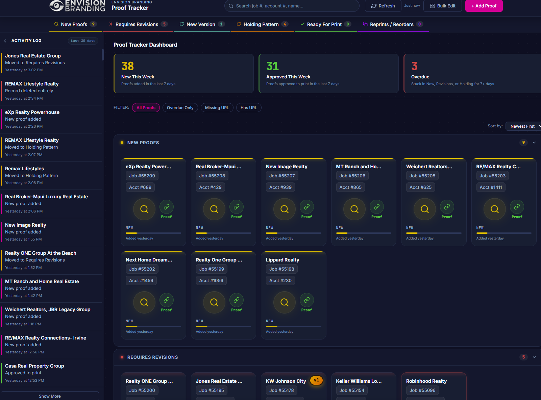Click the Refresh button
The width and height of the screenshot is (541, 400).
(x=383, y=6)
